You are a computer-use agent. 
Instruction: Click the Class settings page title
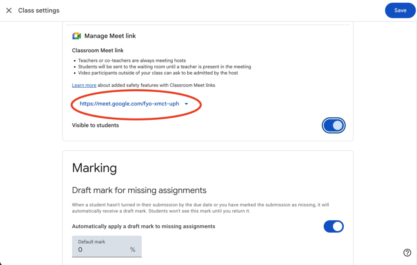click(39, 11)
